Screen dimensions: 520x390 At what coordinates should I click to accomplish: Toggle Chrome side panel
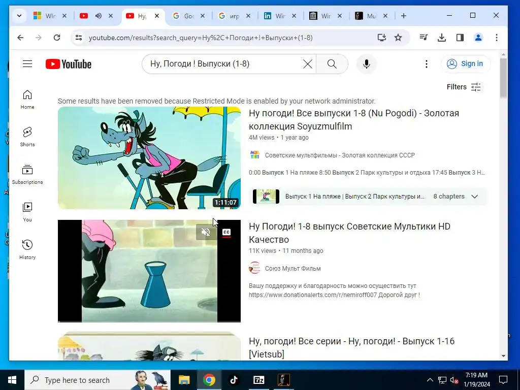click(460, 38)
